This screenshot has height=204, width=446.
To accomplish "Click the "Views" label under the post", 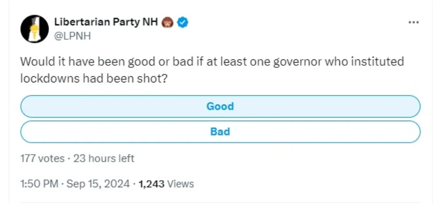I will point(180,184).
